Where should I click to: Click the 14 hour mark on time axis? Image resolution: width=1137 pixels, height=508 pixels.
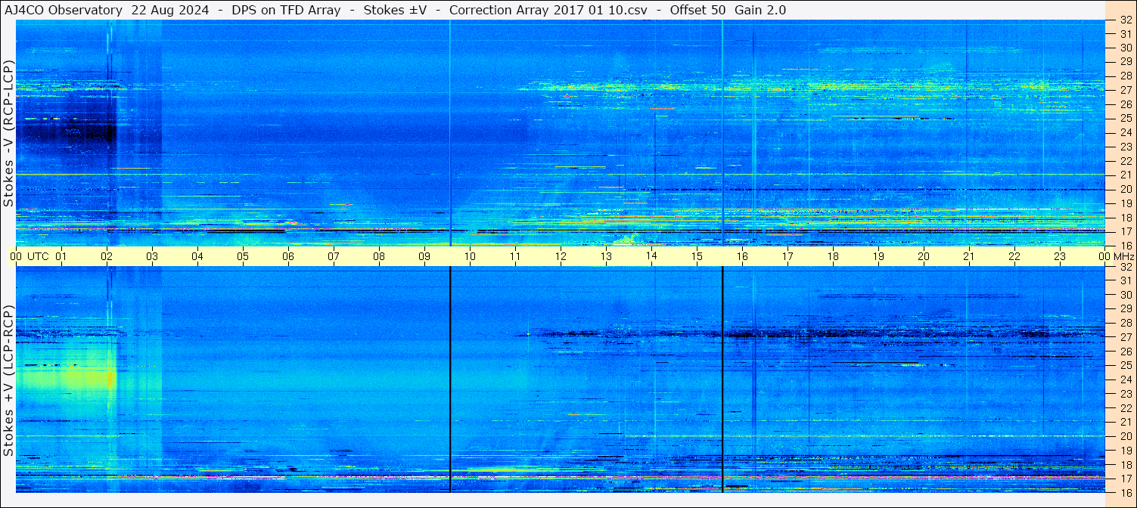point(651,256)
